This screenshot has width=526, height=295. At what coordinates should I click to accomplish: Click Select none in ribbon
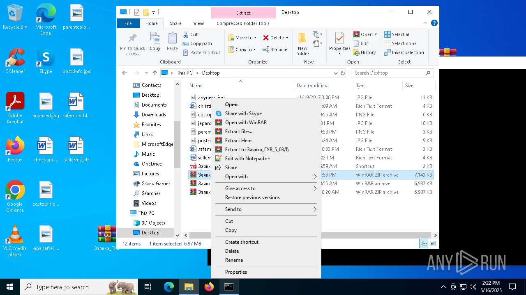[400, 43]
